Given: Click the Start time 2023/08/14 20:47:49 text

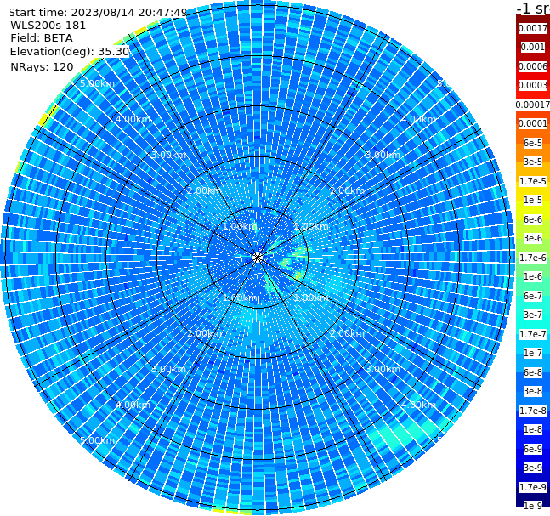Looking at the screenshot, I should (98, 13).
